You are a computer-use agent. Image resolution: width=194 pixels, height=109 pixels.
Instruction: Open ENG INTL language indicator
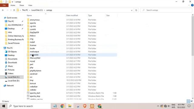pyautogui.click(x=173, y=106)
